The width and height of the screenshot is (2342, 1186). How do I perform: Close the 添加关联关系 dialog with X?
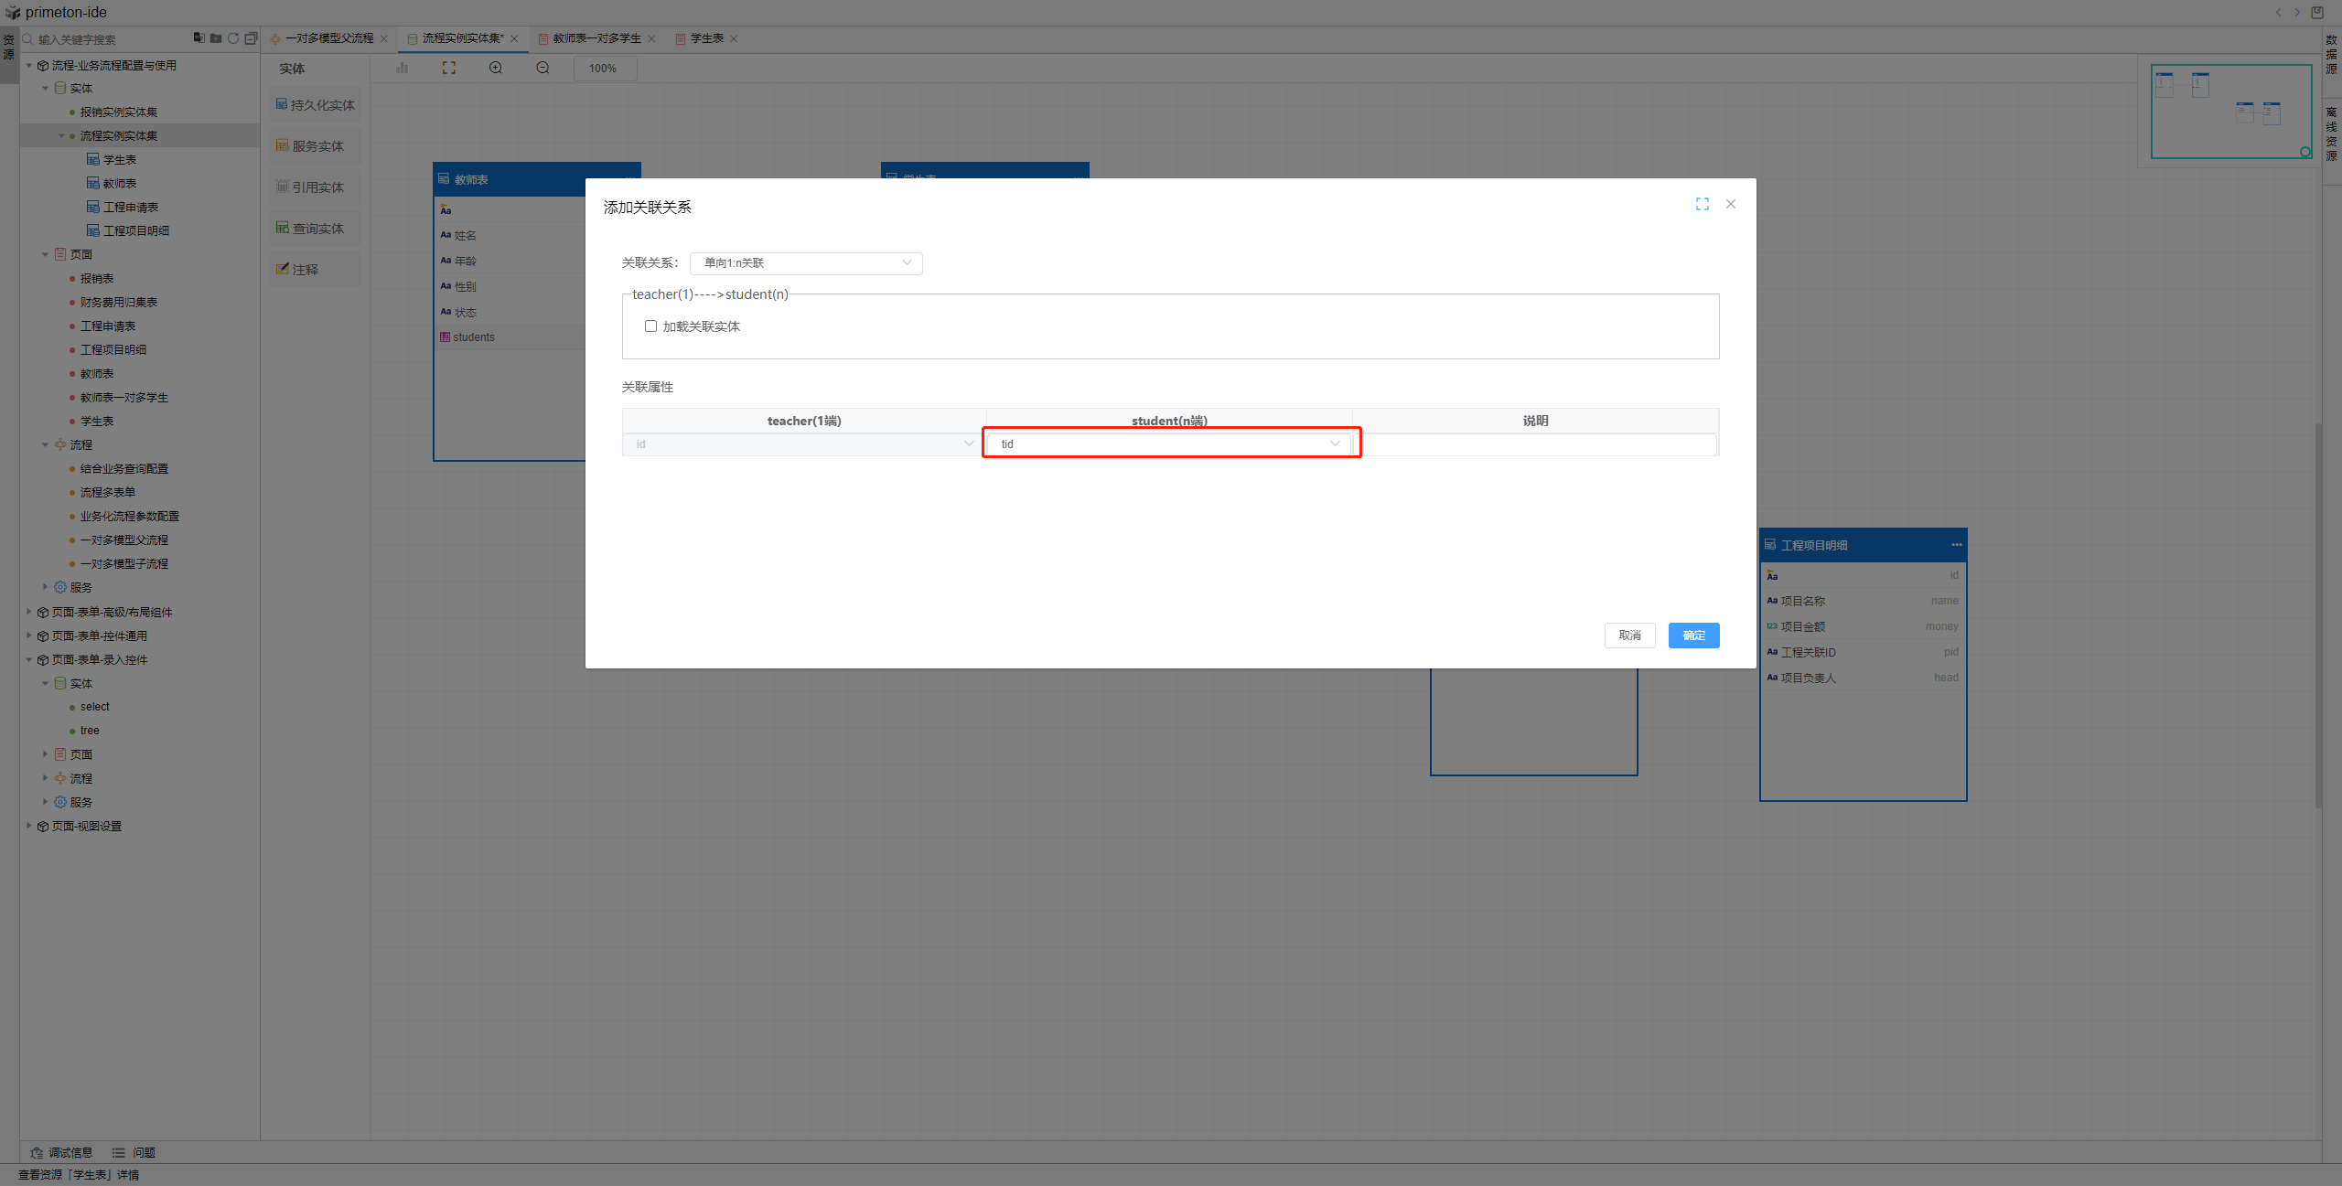[1731, 204]
